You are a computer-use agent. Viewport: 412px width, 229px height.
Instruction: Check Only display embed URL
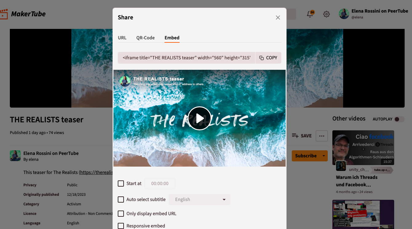click(121, 213)
